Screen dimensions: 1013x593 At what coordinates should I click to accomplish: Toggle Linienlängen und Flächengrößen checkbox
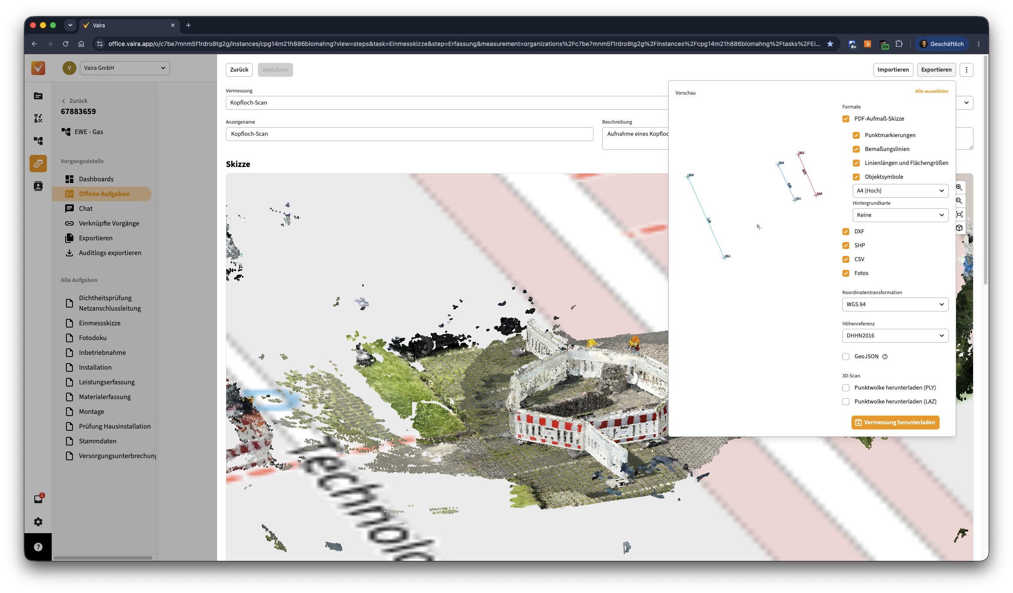click(x=856, y=163)
